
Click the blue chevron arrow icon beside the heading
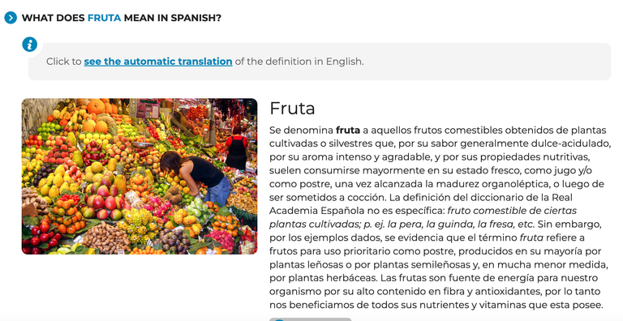coord(11,18)
